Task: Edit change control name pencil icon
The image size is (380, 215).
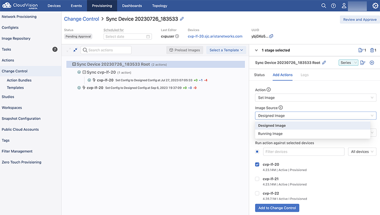Action: 182,19
